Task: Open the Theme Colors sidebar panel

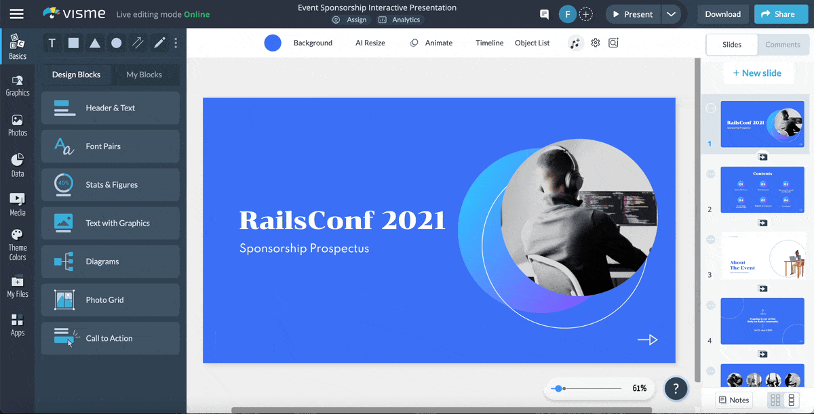Action: (18, 244)
